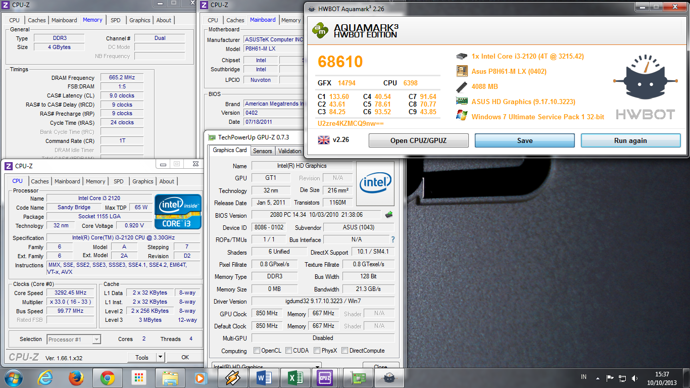
Task: Open Google Chrome from the taskbar
Action: click(107, 377)
